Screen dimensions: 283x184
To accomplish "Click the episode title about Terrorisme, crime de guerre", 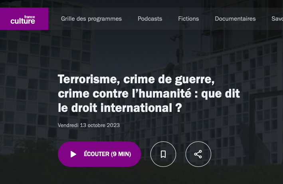I will (x=149, y=94).
